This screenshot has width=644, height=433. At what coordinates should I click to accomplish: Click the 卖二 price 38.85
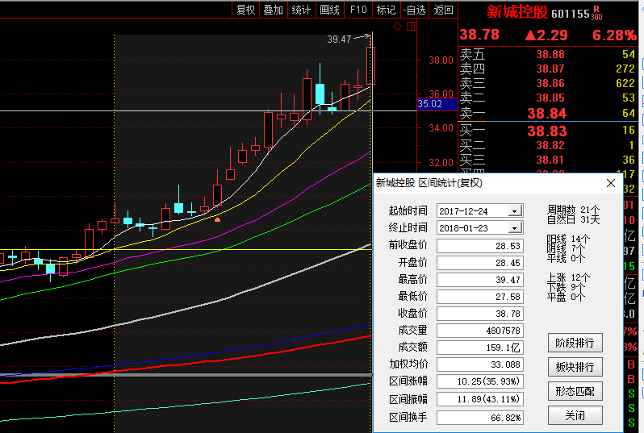[x=550, y=98]
